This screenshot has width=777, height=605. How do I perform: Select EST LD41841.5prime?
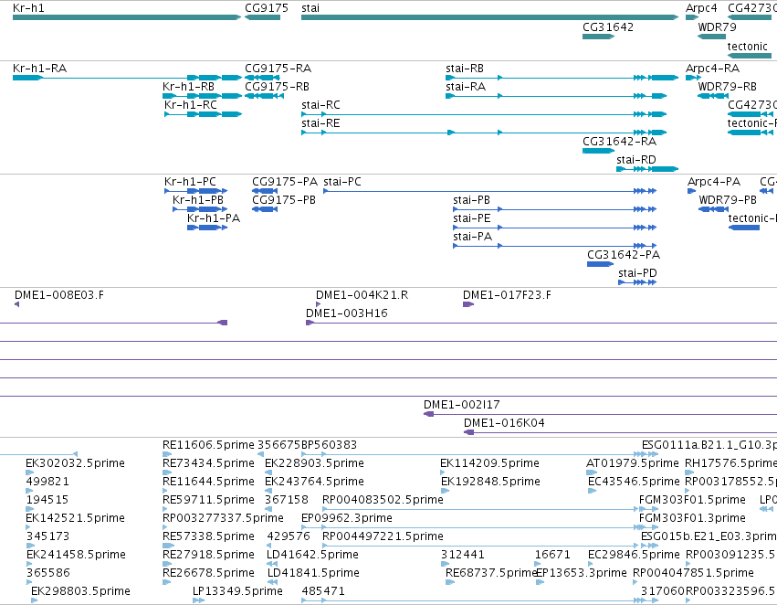272,583
